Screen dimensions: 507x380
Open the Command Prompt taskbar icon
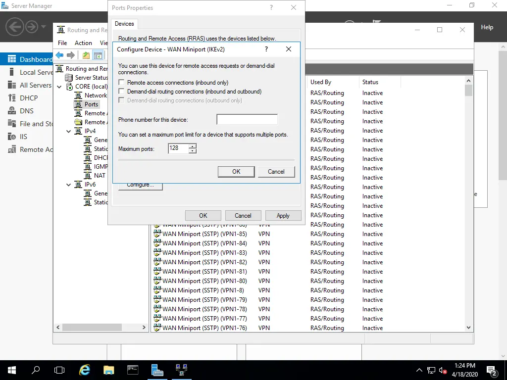[x=133, y=370]
